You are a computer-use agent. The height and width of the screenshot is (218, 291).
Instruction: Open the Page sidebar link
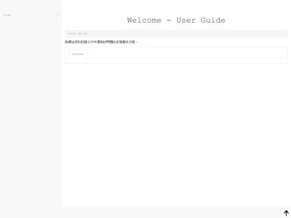coord(7,15)
